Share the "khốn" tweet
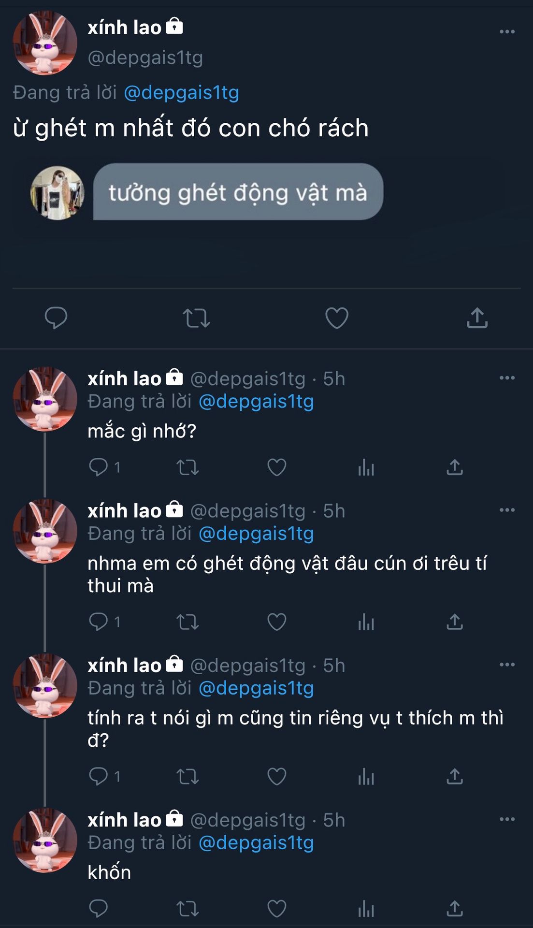This screenshot has width=533, height=928. (x=455, y=909)
